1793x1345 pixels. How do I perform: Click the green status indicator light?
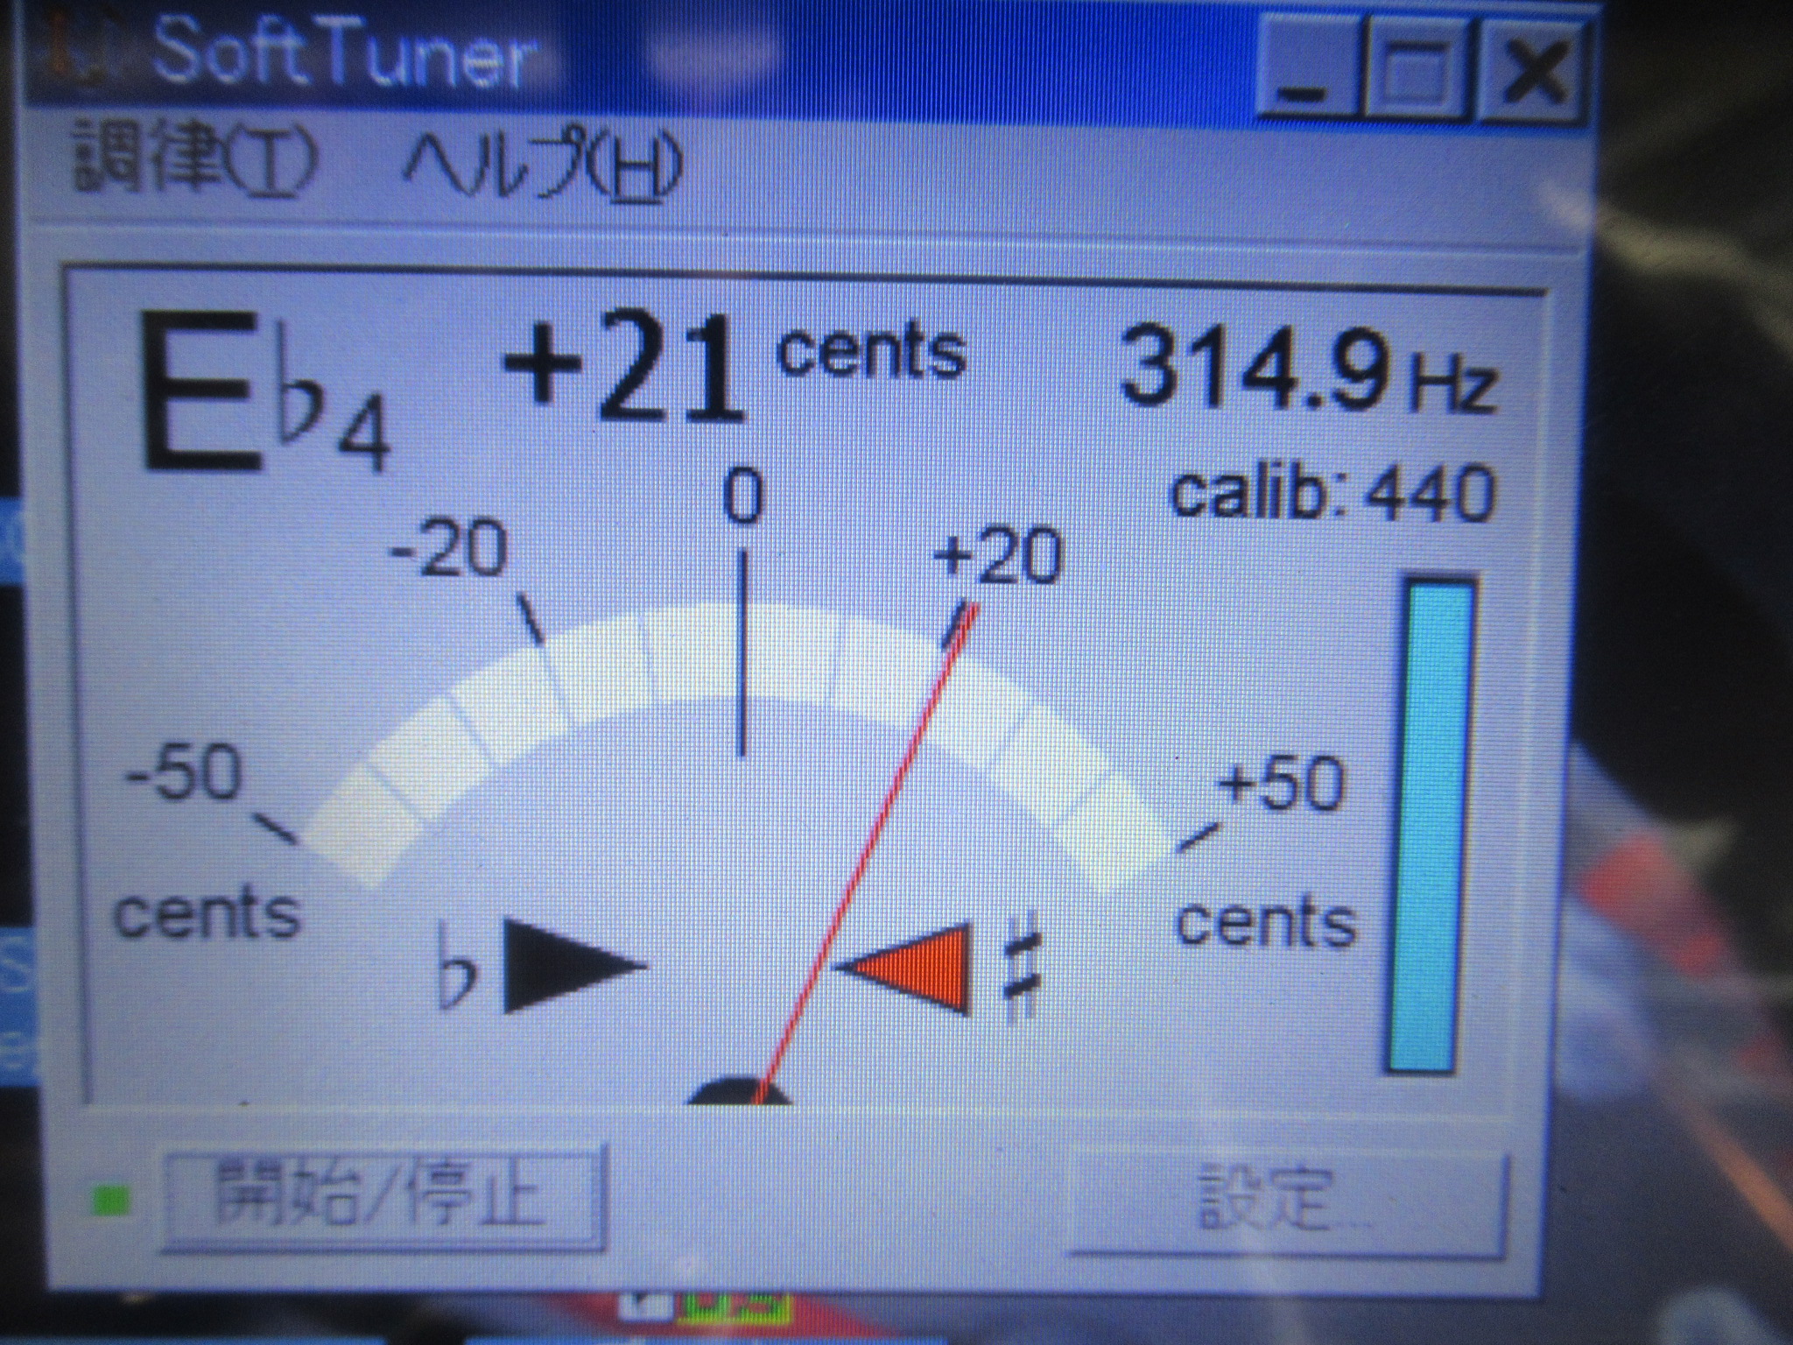tap(112, 1200)
